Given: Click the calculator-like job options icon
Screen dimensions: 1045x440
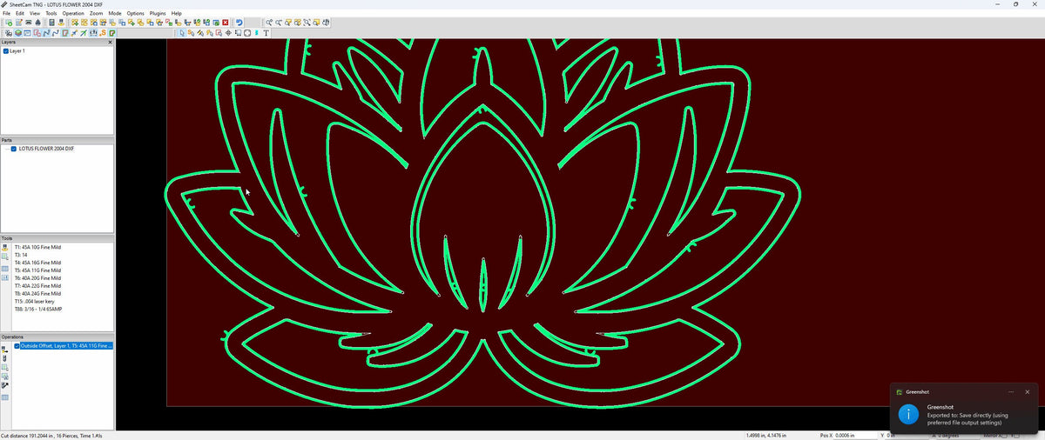Looking at the screenshot, I should click(51, 22).
